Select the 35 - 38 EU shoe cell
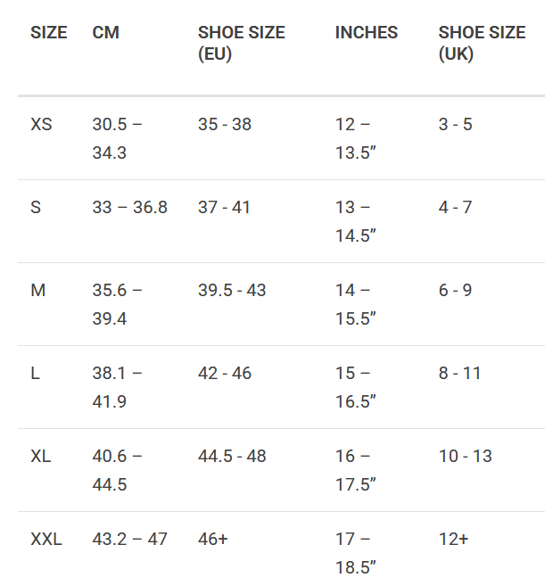 225,125
